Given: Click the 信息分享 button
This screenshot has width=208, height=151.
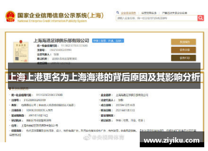Looking at the screenshot, I should [x=183, y=50].
